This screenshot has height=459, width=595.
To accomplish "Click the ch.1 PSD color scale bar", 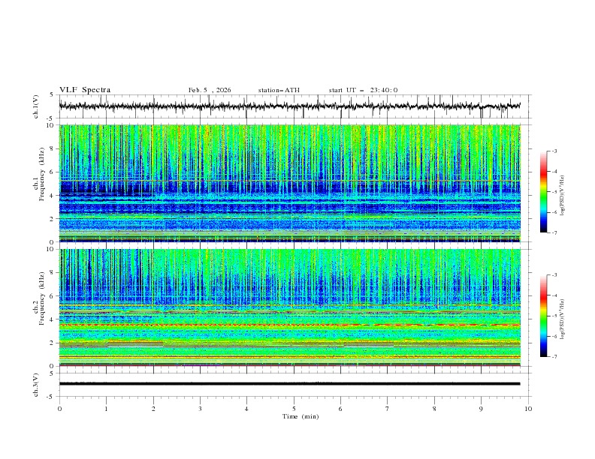I will 543,192.
